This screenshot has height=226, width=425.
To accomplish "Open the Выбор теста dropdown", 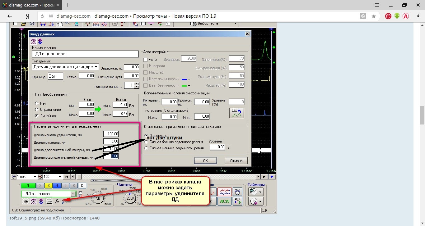I will click(x=235, y=24).
